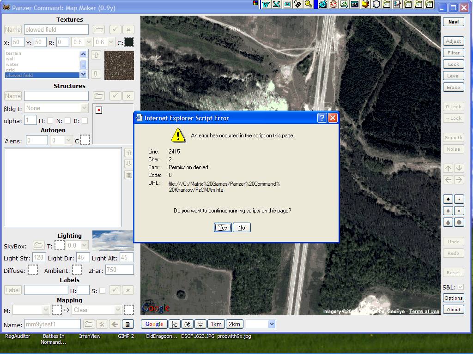Apply the structure with its checkmark icon
The height and width of the screenshot is (354, 473).
coord(115,96)
